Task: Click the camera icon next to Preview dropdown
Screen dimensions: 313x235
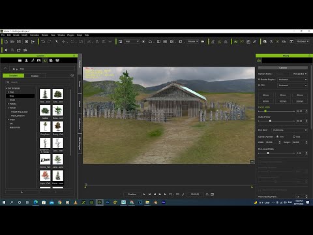Action: (x=203, y=42)
